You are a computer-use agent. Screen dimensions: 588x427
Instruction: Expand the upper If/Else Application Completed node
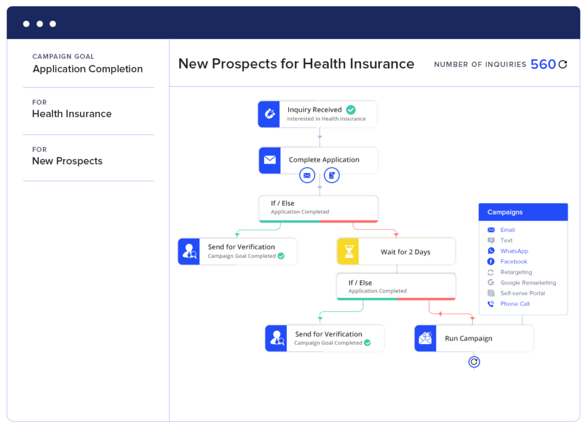318,206
